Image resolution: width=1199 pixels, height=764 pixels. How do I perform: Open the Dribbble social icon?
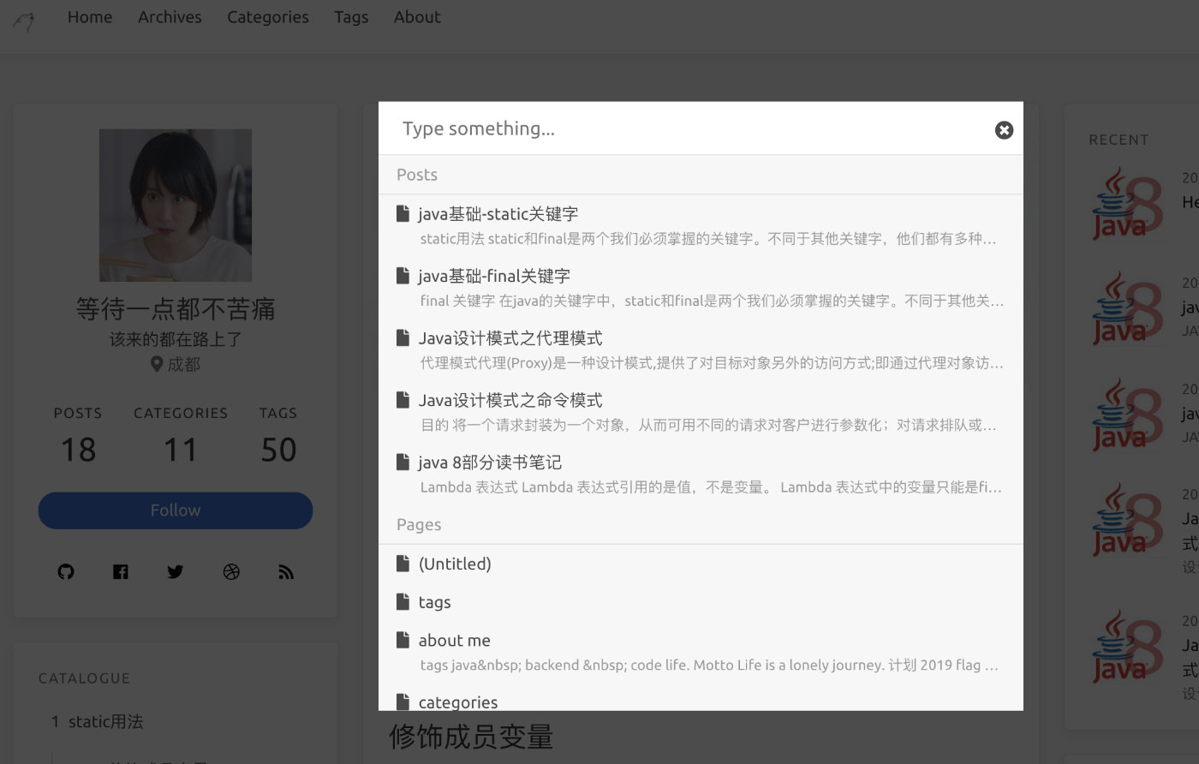click(x=231, y=571)
